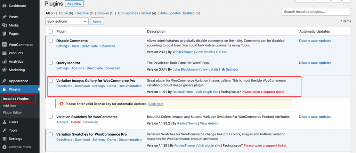Show Auto-updates Enabled plugins

coord(137,13)
